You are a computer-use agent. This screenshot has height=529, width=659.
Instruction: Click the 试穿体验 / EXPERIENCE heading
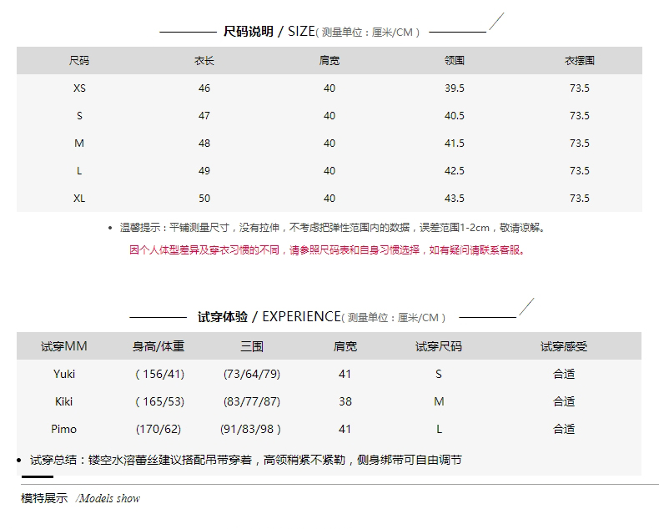click(x=321, y=317)
